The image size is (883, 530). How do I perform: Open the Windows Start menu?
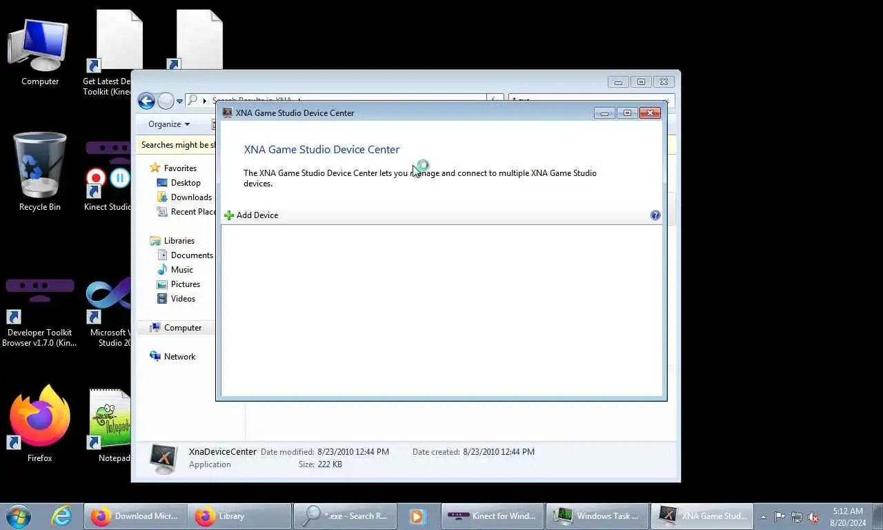[x=19, y=516]
